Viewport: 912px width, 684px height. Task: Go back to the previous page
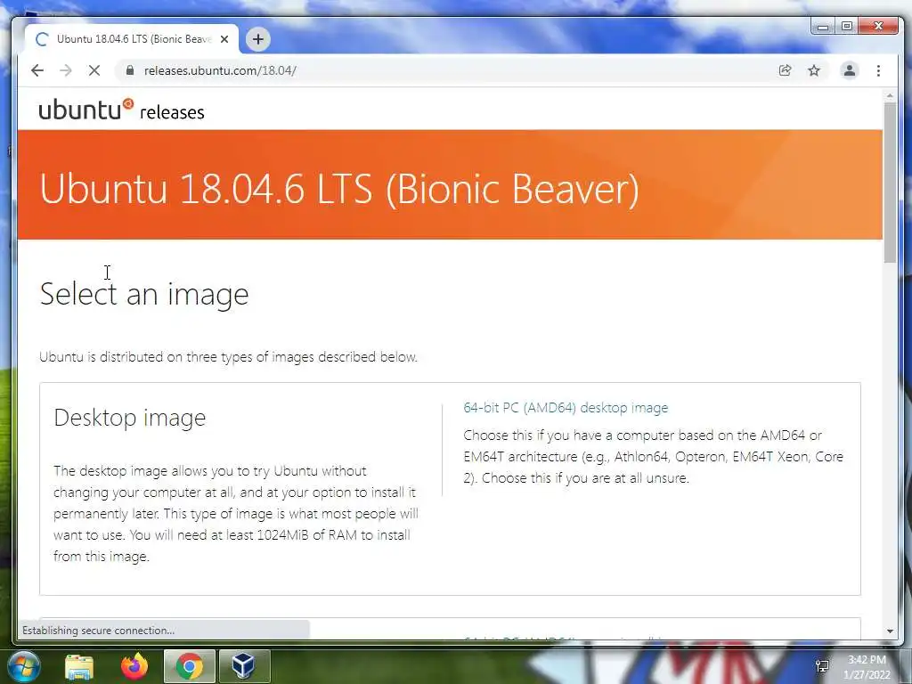click(37, 70)
